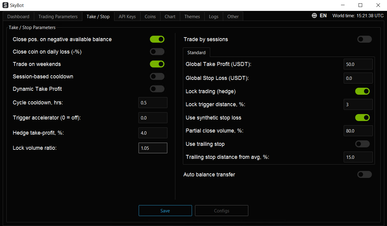The height and width of the screenshot is (226, 387).
Task: Enable close coin on daily loss toggle
Action: point(157,52)
